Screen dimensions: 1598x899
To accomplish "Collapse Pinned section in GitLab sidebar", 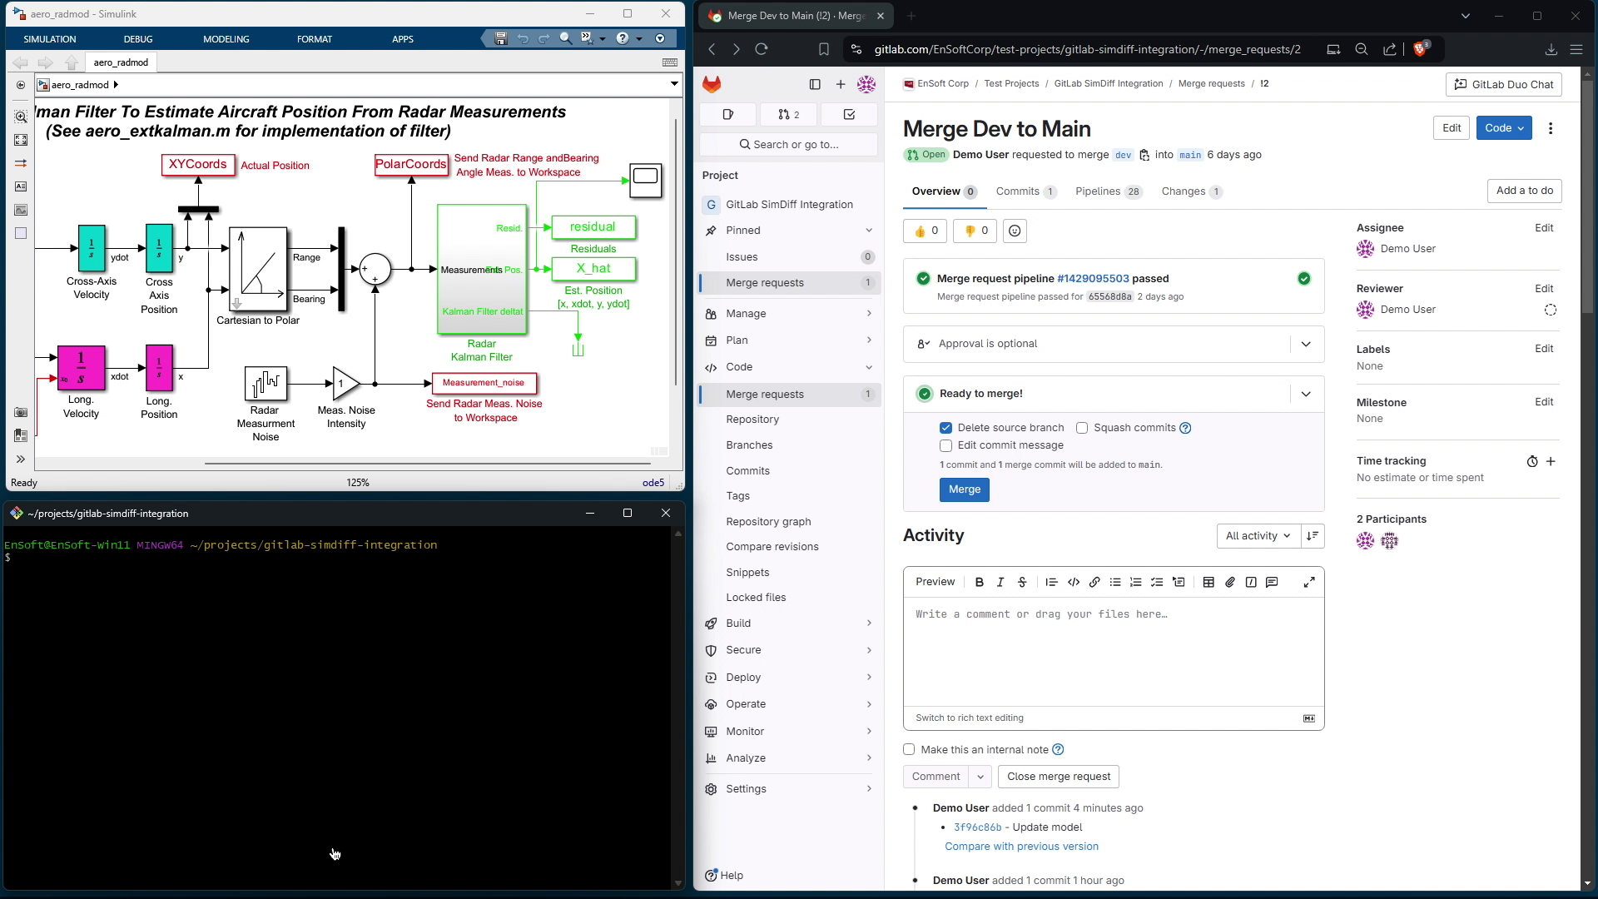I will (788, 231).
